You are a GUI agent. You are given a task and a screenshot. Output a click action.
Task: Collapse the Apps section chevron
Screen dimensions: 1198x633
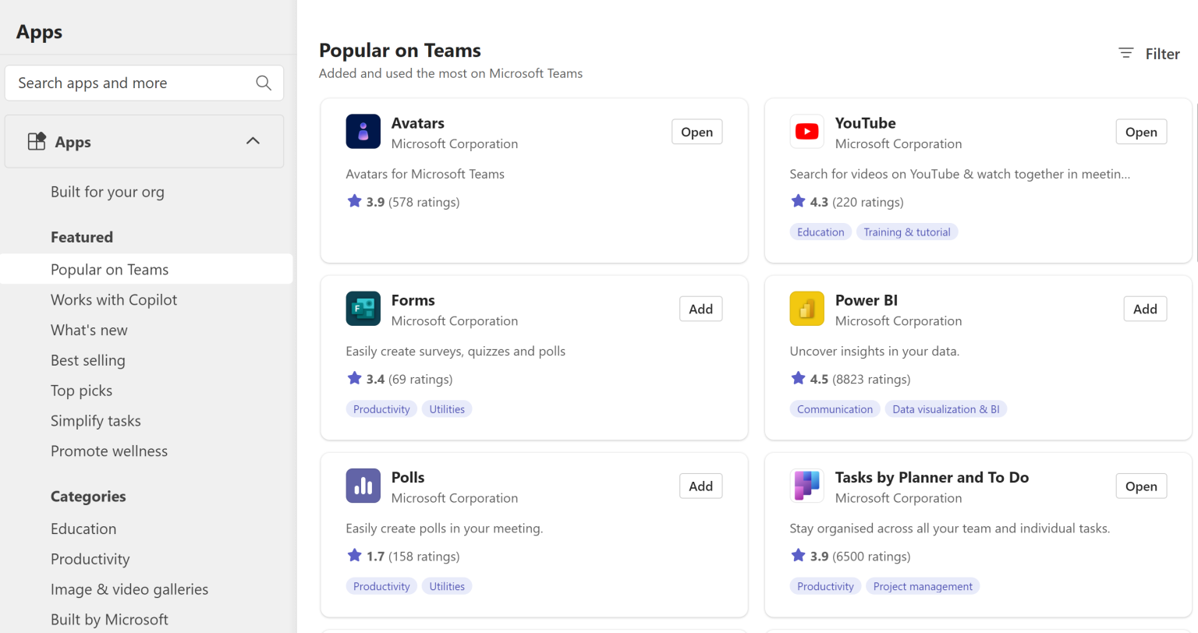253,141
